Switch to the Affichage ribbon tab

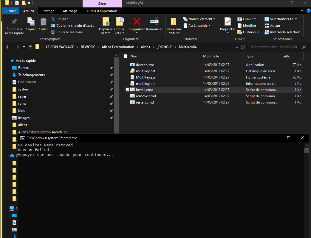click(x=70, y=11)
